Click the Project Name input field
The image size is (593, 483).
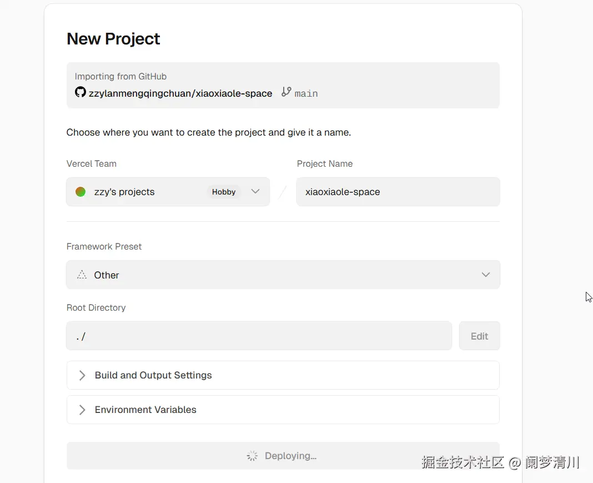pyautogui.click(x=398, y=192)
